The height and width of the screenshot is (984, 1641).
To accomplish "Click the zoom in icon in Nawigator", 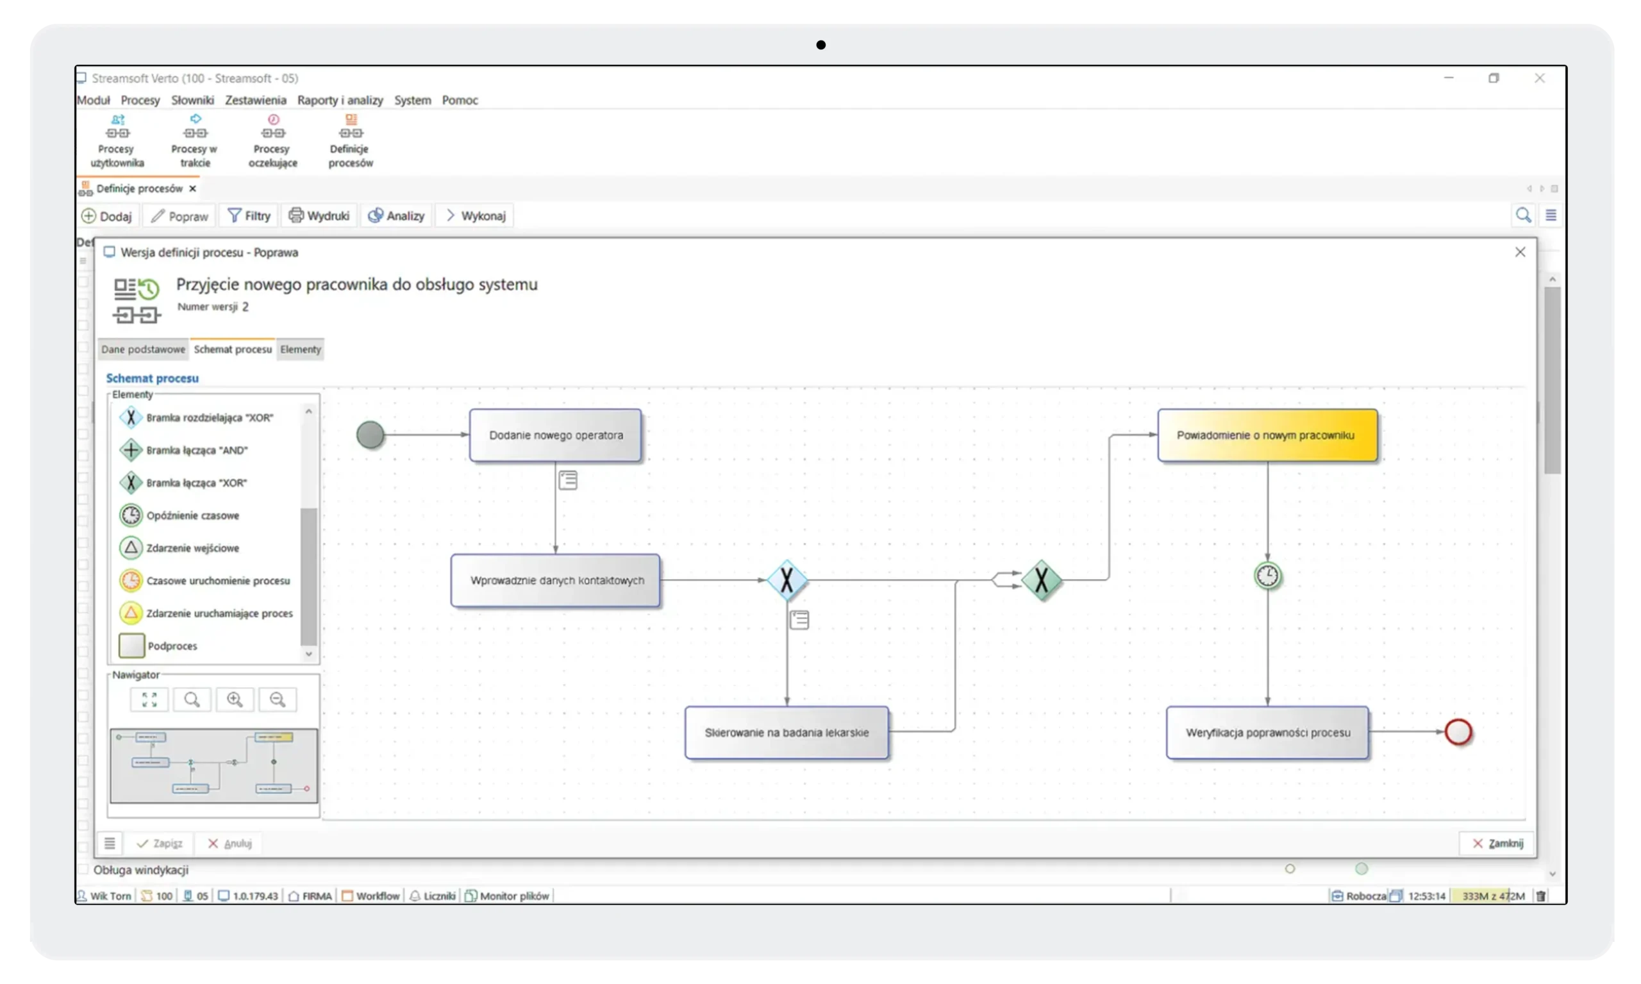I will pyautogui.click(x=235, y=699).
